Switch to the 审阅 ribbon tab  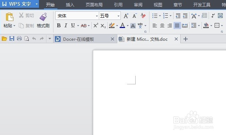click(138, 5)
